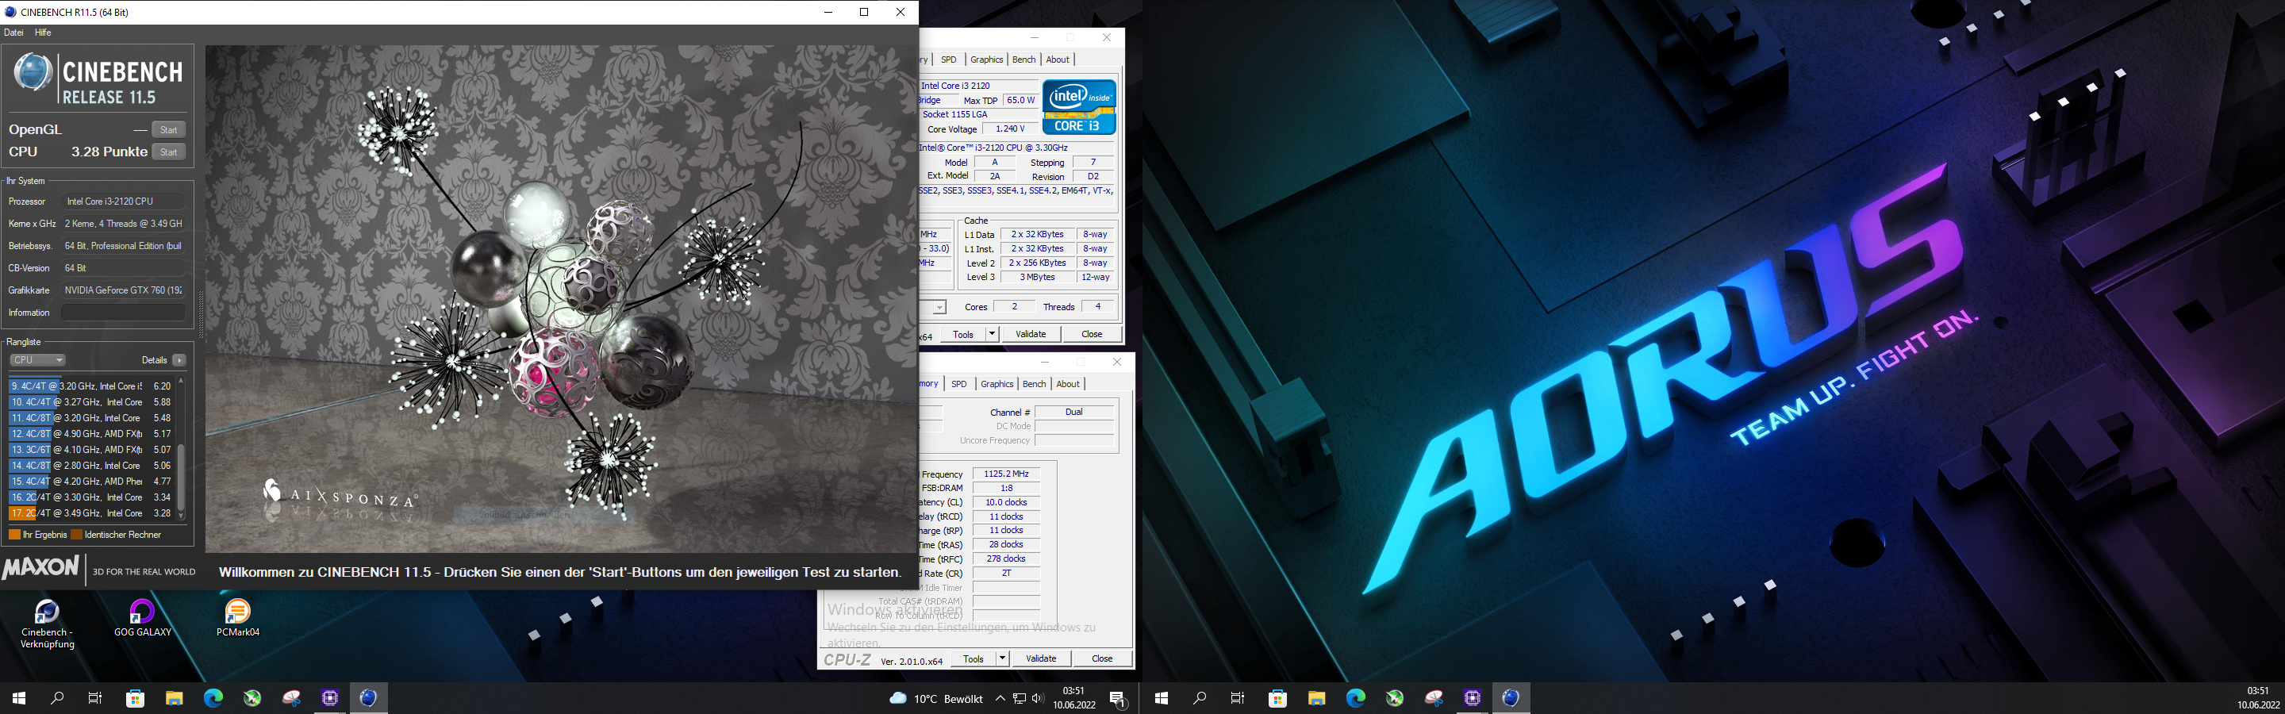Open CPU-Z purple chip icon on left taskbar
This screenshot has width=2285, height=714.
click(330, 698)
